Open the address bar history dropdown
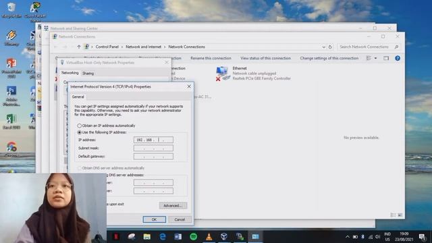Screen dimensions: 432x243 [323, 47]
